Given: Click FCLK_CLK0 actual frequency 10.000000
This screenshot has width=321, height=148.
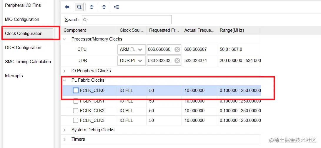Looking at the screenshot, I should [194, 90].
